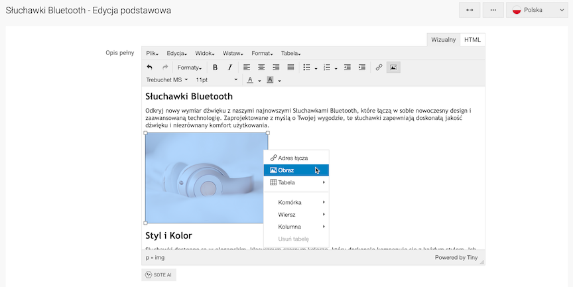This screenshot has height=287, width=573.
Task: Center align the text
Action: [x=261, y=67]
